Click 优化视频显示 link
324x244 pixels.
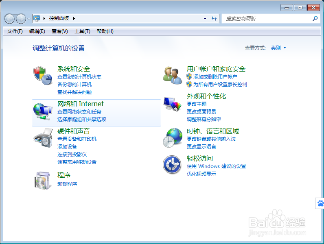[x=201, y=174]
